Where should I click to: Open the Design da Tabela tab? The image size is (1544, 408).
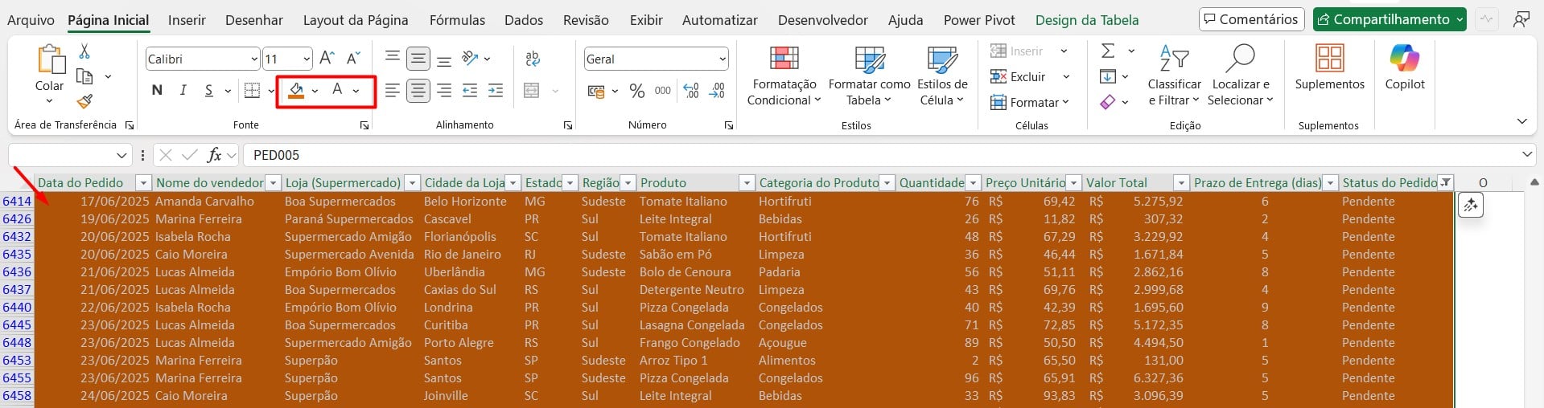point(1086,20)
